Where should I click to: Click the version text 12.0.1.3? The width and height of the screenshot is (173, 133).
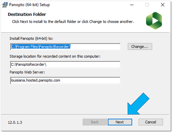(x=15, y=122)
